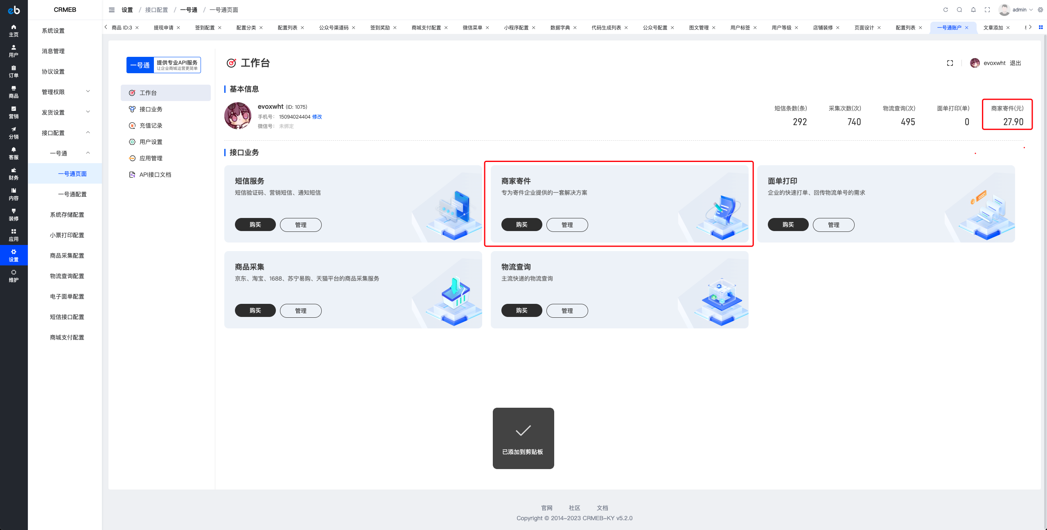The image size is (1047, 530).
Task: Open the 客服 customer service sidebar icon
Action: click(x=14, y=153)
